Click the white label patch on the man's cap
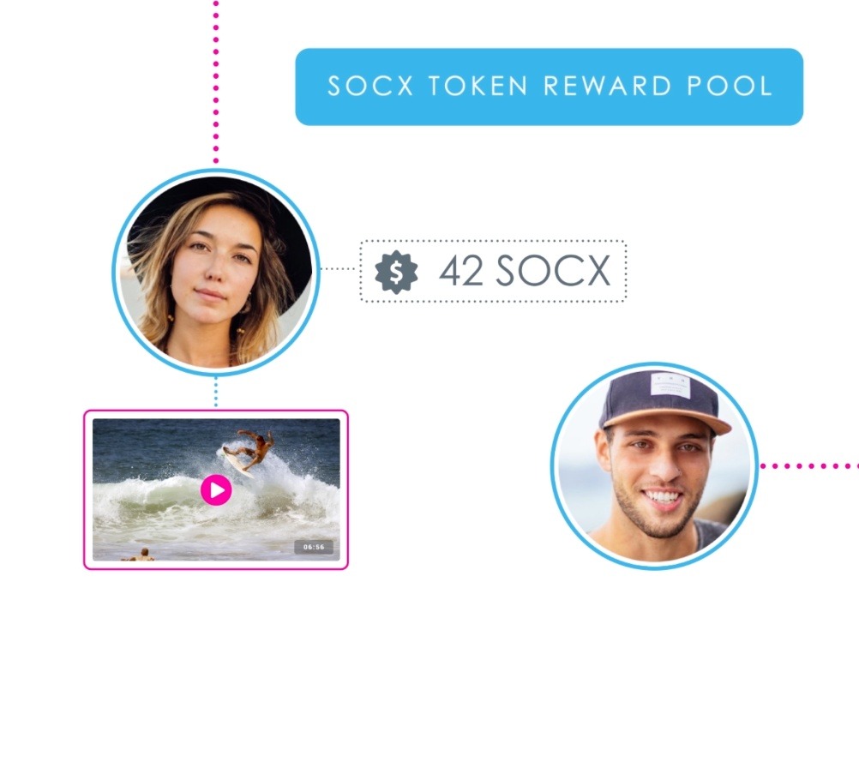This screenshot has height=762, width=859. click(670, 386)
